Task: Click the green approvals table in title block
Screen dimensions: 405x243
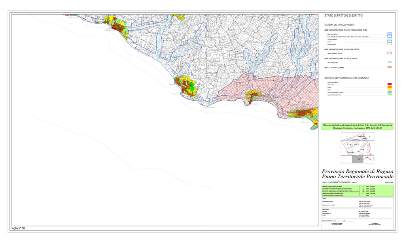Action: [x=358, y=190]
